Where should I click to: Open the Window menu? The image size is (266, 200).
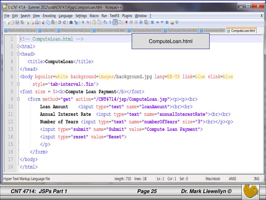pyautogui.click(x=141, y=16)
